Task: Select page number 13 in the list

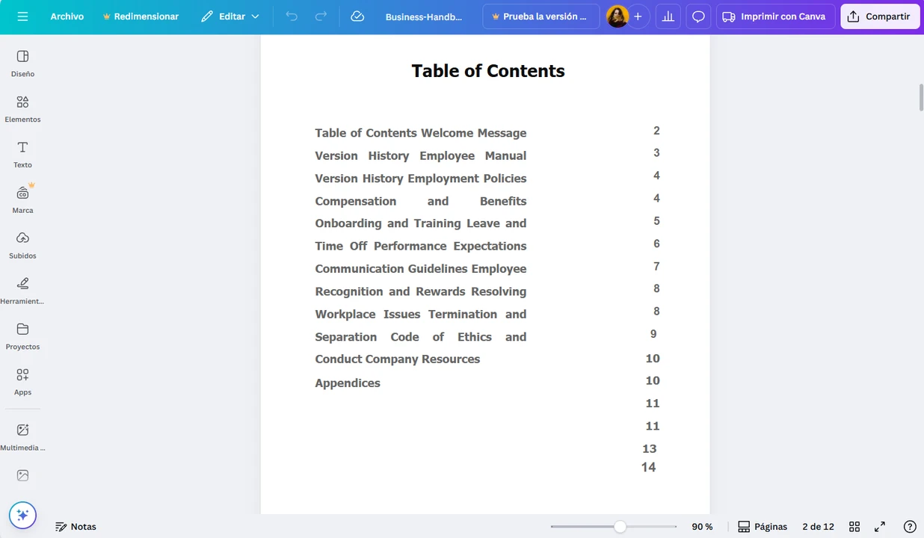Action: pyautogui.click(x=649, y=449)
